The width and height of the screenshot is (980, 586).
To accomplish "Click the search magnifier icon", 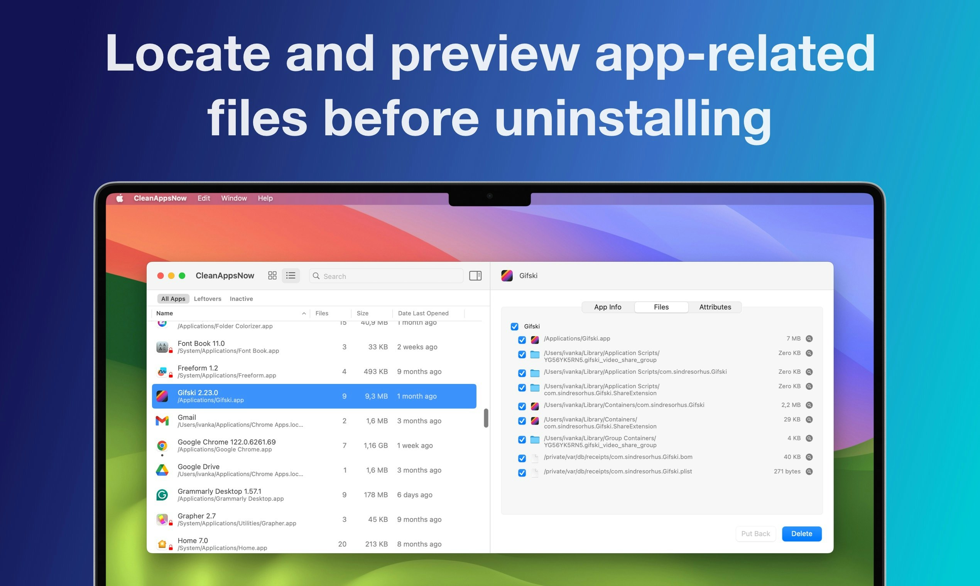I will pyautogui.click(x=316, y=276).
